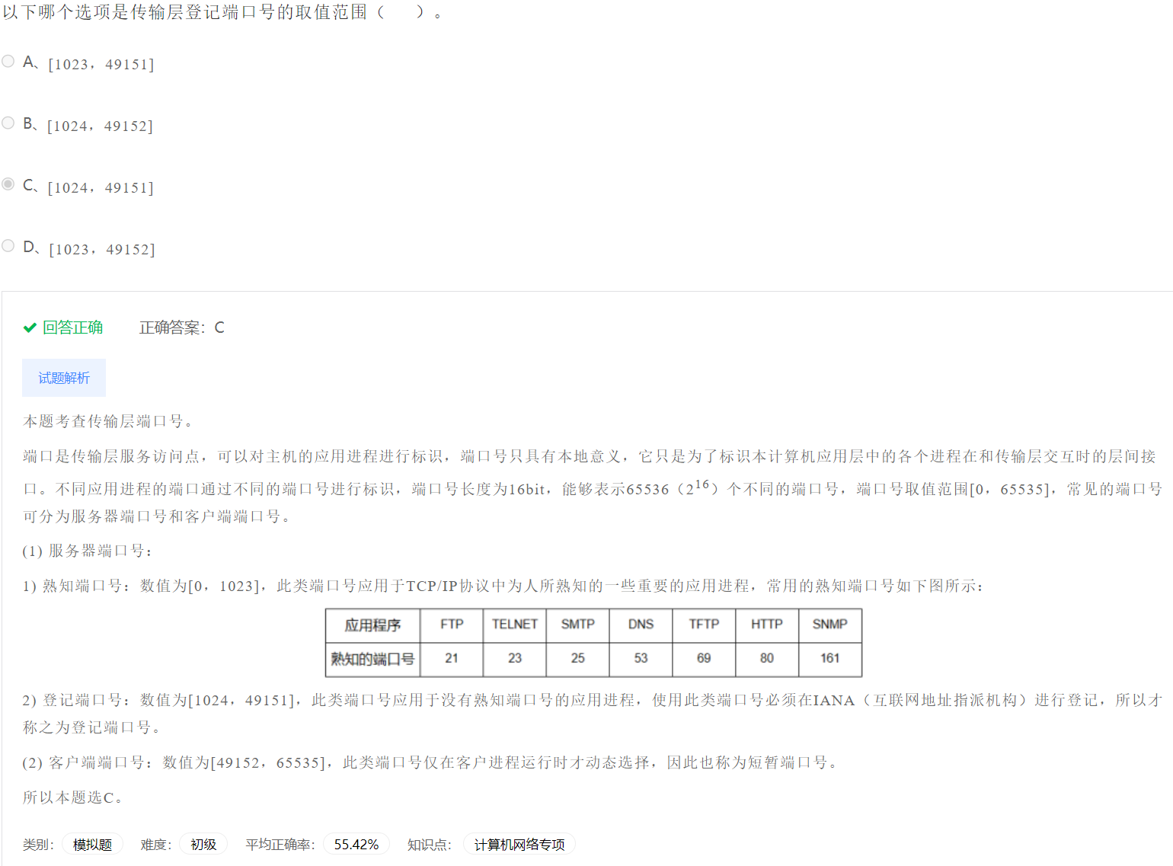Image resolution: width=1173 pixels, height=866 pixels.
Task: Click the FTP cell in the port table
Action: pos(452,625)
